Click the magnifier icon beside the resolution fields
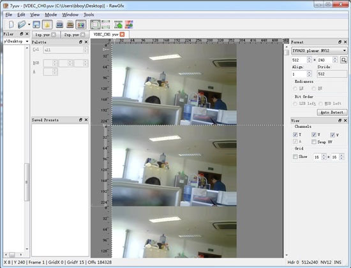Screen dimensions: 351x268 point(343,60)
